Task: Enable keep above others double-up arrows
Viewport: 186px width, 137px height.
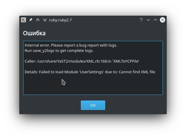Action: 38,20
